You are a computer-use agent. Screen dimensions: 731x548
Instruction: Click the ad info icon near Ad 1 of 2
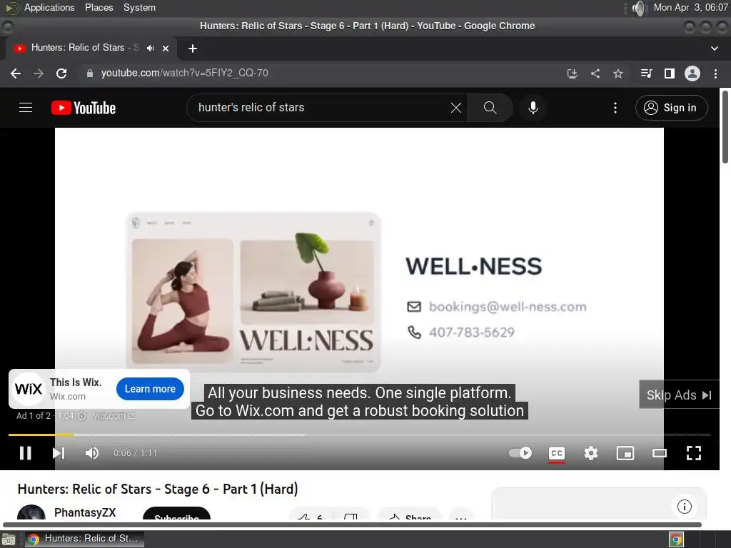click(81, 416)
